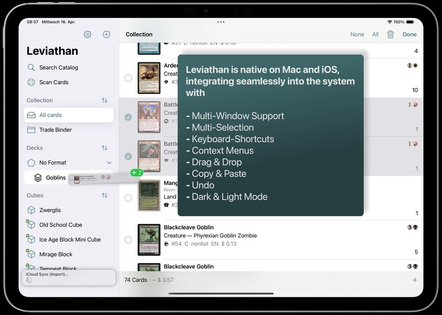Click the Search Catalog magnifier icon
The height and width of the screenshot is (315, 442).
(x=31, y=67)
